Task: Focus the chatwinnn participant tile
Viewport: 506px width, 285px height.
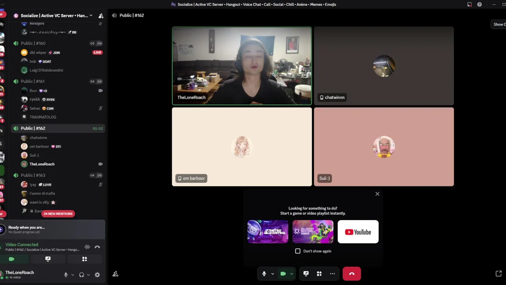Action: 384,66
